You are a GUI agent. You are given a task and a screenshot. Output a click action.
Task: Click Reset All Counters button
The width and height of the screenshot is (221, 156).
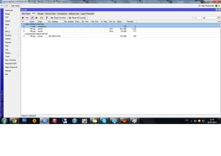click(x=78, y=18)
